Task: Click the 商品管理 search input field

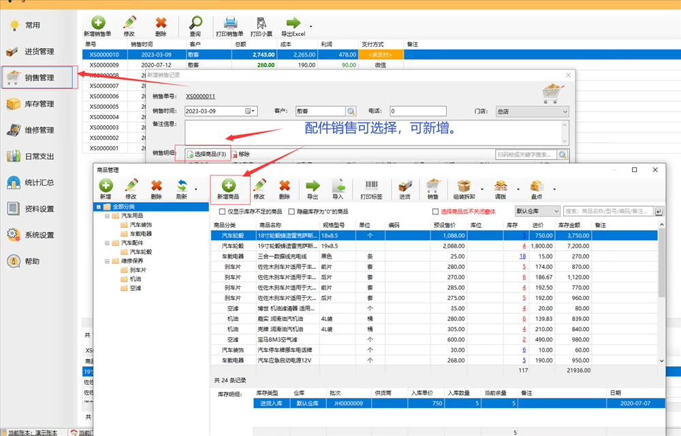Action: (609, 212)
